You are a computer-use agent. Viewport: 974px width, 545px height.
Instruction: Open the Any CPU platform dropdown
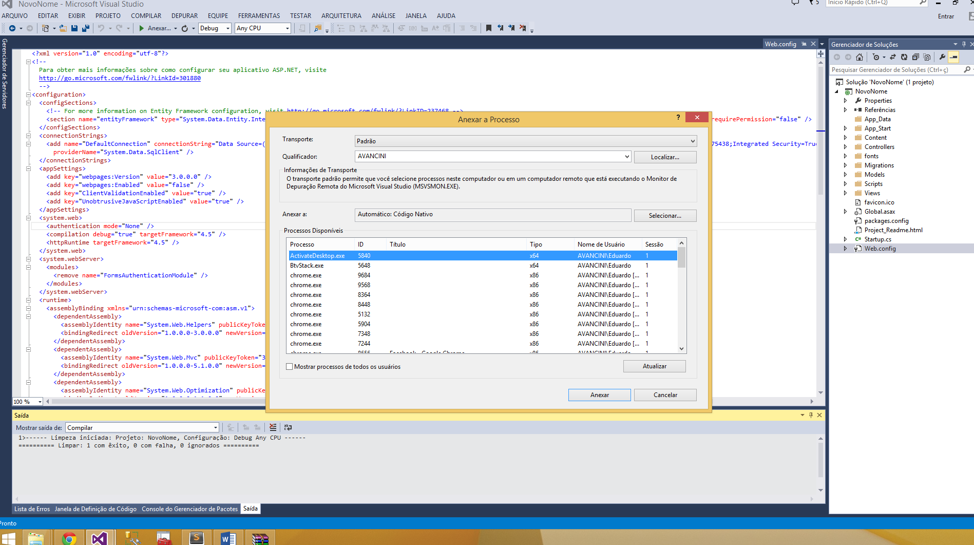(x=263, y=28)
